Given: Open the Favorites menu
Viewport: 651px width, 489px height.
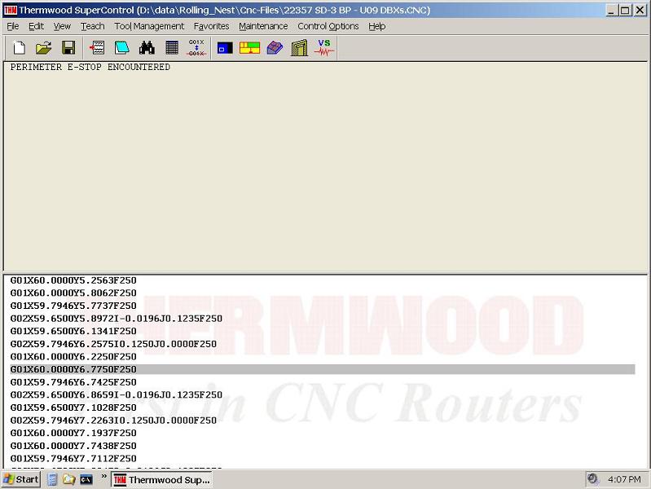Looking at the screenshot, I should 211,26.
